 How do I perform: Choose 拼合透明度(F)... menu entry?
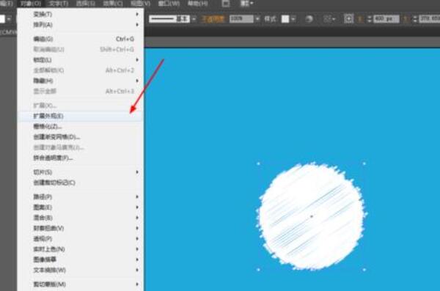[x=81, y=158]
